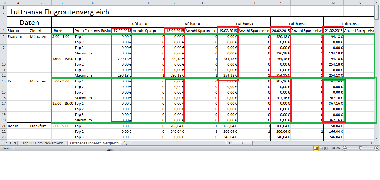Click the Daten heading cell

(x=29, y=22)
